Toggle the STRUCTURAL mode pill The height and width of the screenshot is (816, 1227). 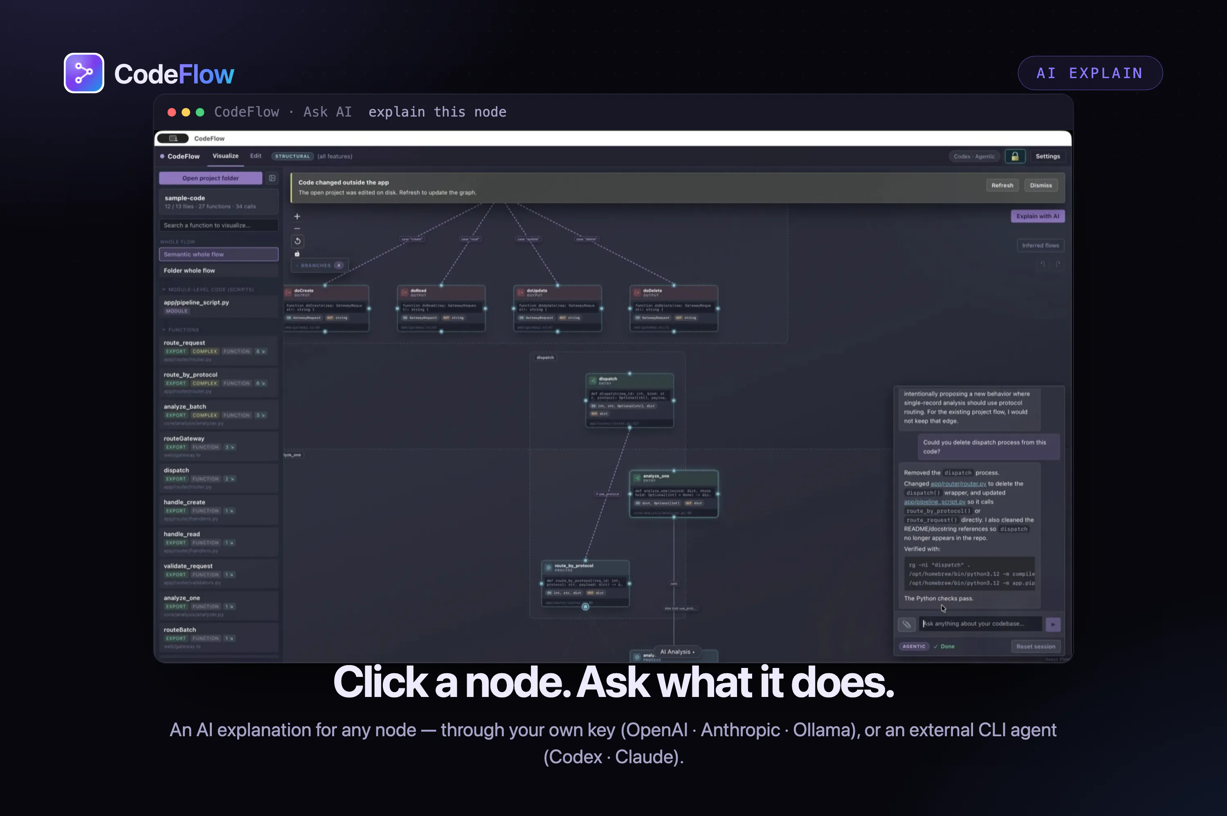click(x=292, y=156)
